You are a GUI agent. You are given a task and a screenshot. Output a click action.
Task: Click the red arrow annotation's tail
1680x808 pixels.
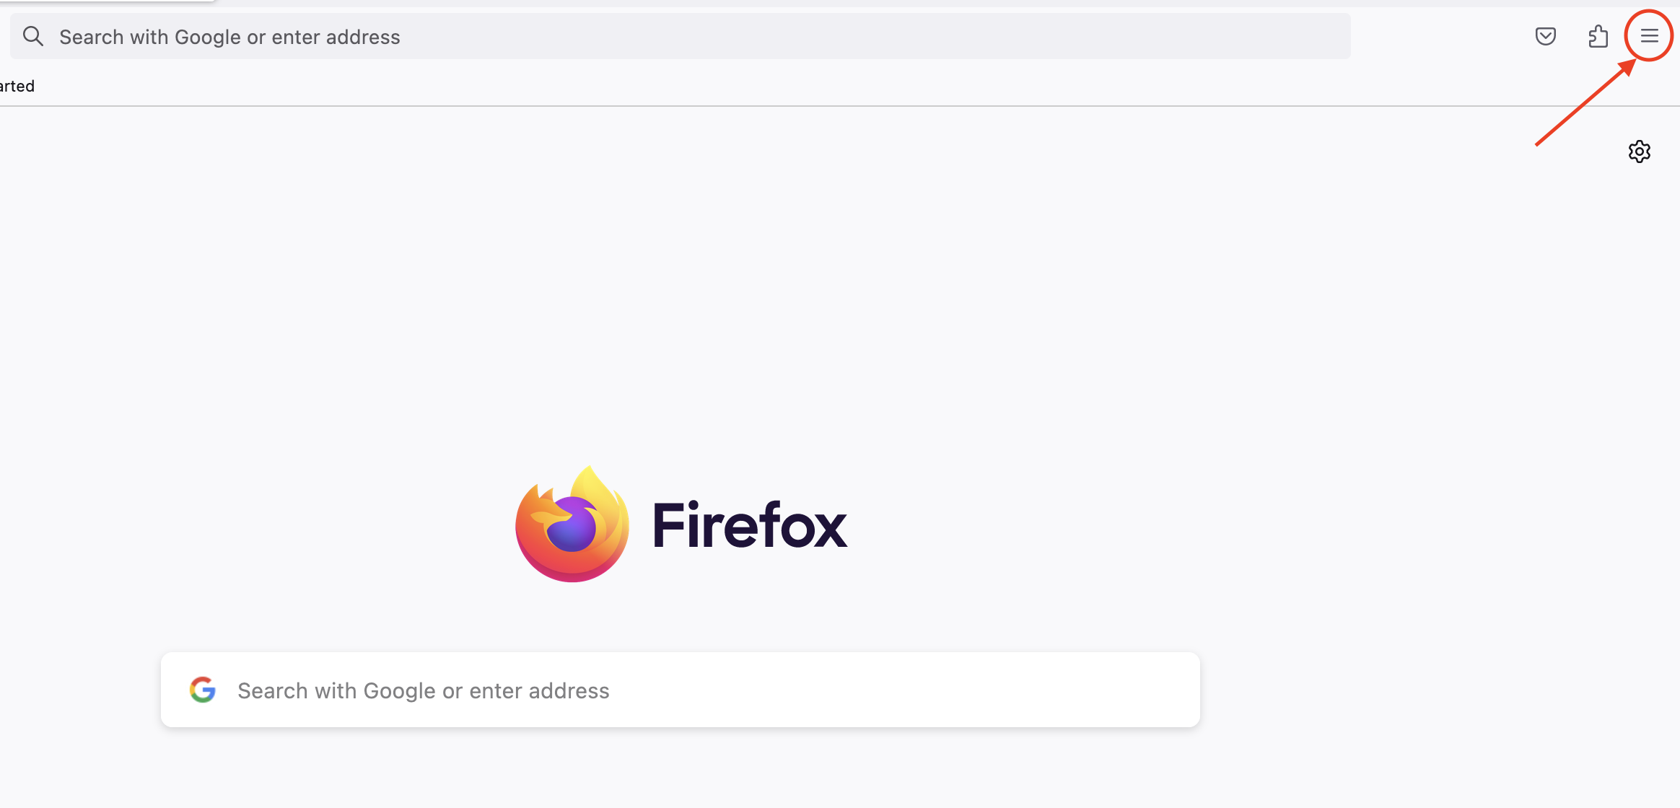click(x=1539, y=144)
